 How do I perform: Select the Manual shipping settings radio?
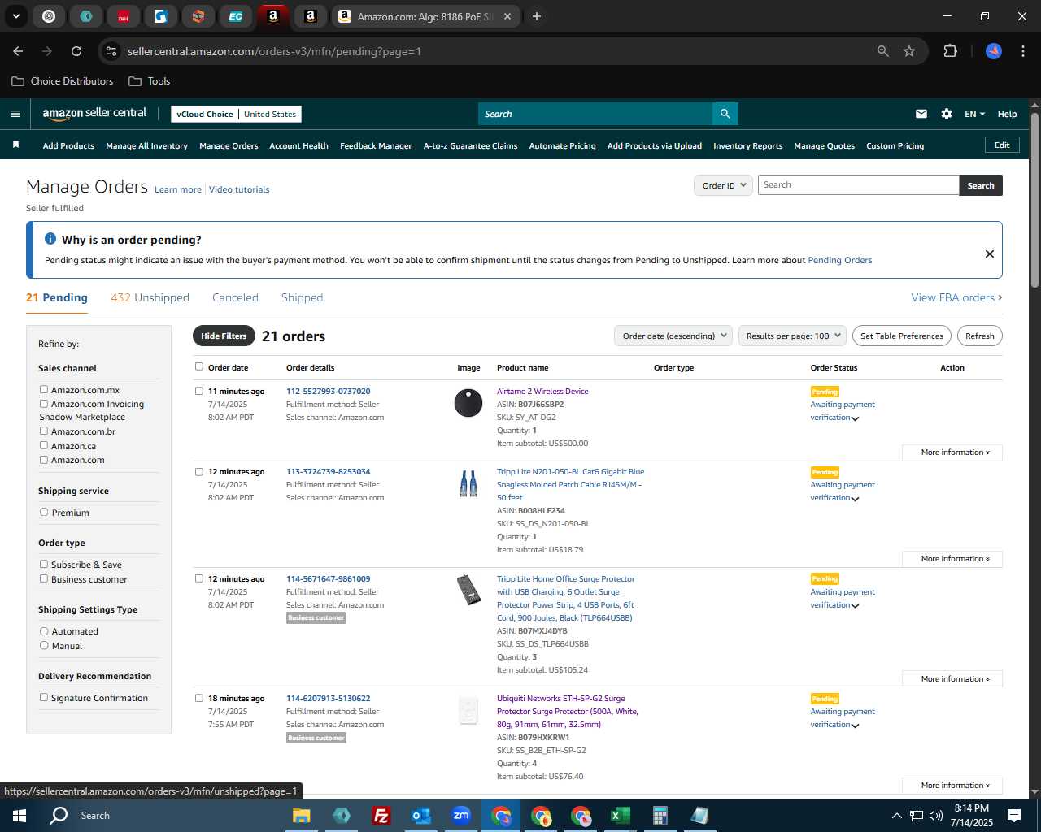pyautogui.click(x=44, y=645)
